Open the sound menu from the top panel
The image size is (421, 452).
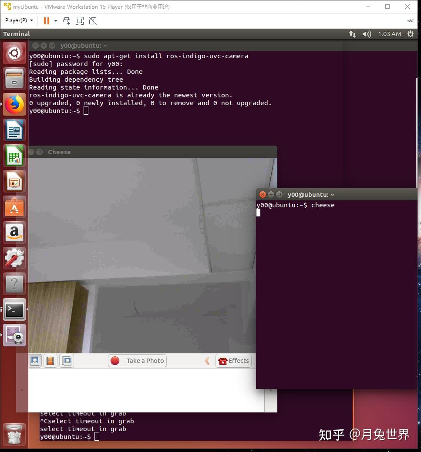(366, 34)
